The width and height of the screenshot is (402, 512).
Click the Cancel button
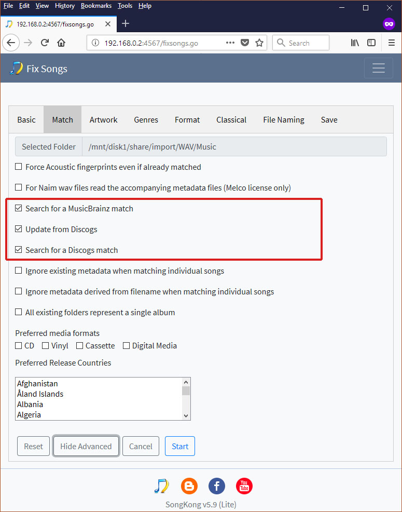point(141,446)
